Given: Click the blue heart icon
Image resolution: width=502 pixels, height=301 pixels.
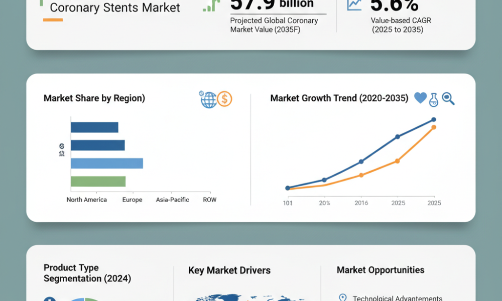Looking at the screenshot, I should [x=420, y=98].
